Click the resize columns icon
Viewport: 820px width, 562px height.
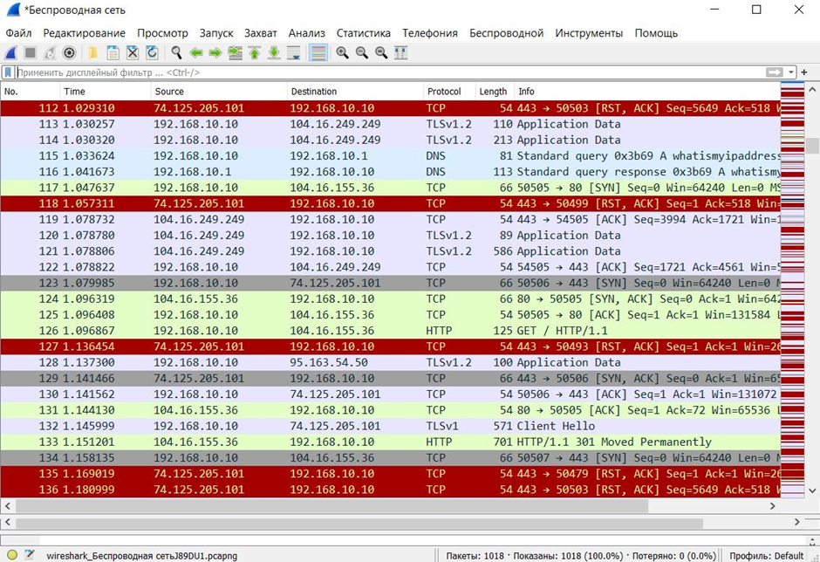(401, 53)
